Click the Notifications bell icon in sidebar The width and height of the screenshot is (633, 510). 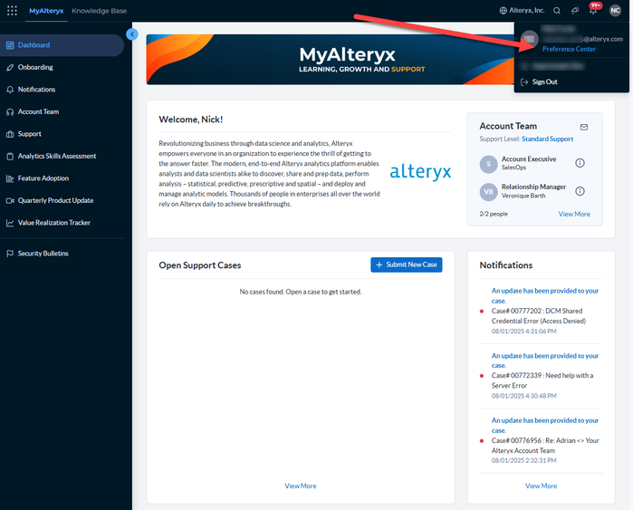point(10,90)
